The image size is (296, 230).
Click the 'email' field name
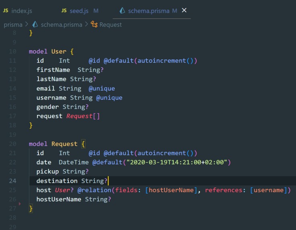pos(45,88)
